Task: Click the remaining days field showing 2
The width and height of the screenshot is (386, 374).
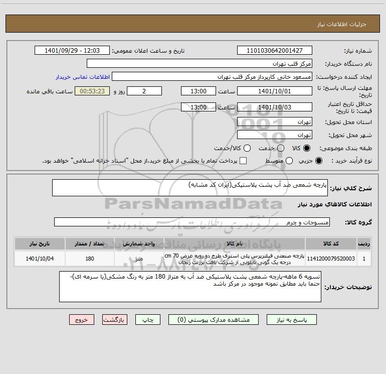Action: pyautogui.click(x=144, y=91)
